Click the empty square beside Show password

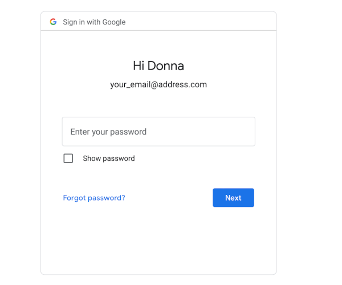click(68, 158)
